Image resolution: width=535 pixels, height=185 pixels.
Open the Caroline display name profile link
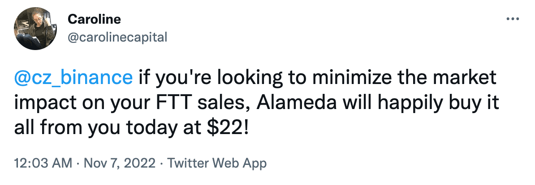tap(94, 19)
